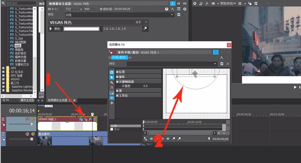The height and width of the screenshot is (163, 301).
Task: Open the fx button on VEGAS 纯色 1 clip
Action: [x=90, y=119]
